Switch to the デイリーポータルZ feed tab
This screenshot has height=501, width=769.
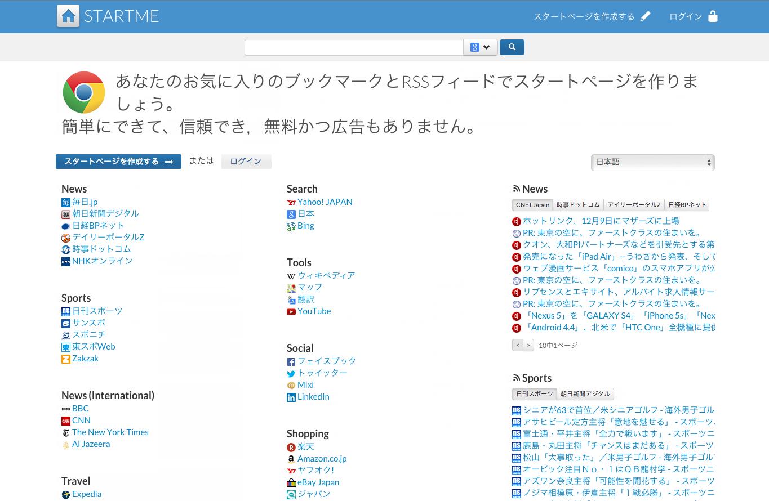tap(634, 205)
